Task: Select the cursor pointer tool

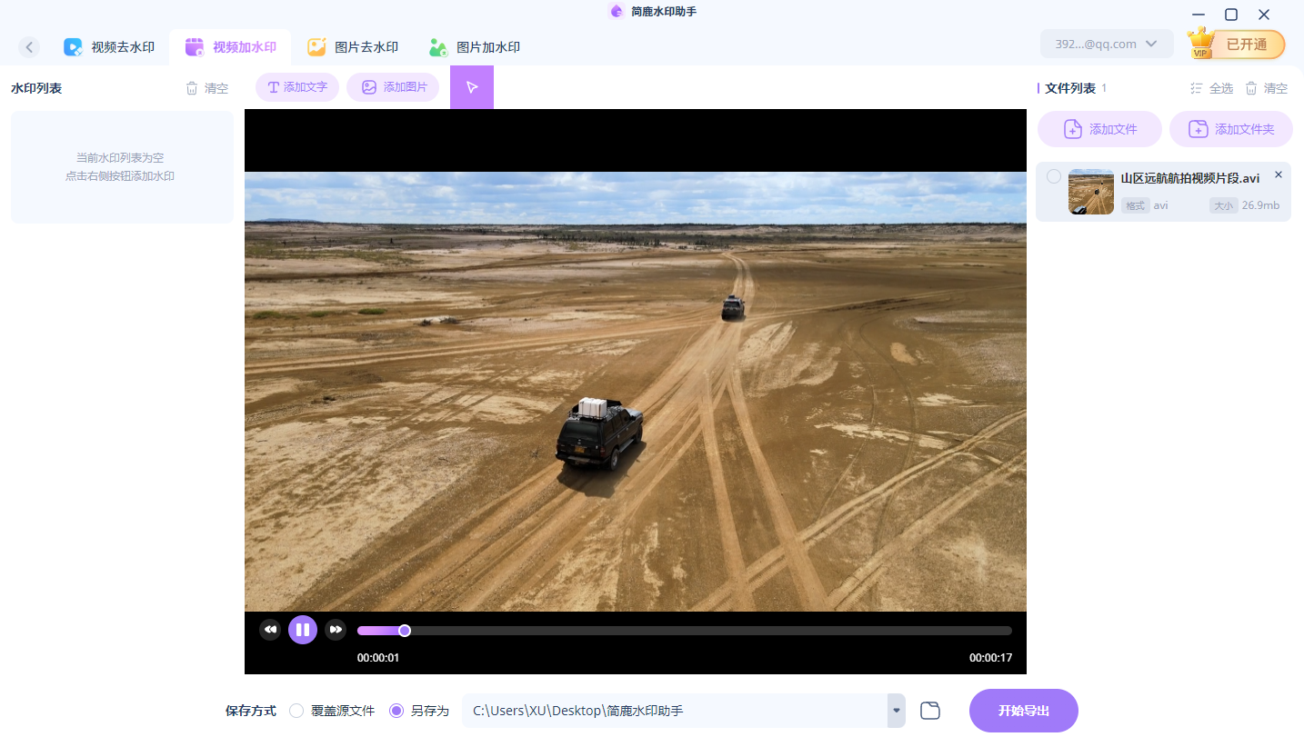Action: pyautogui.click(x=471, y=87)
